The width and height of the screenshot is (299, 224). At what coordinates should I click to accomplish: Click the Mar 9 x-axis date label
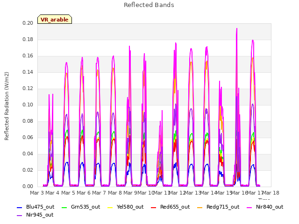130,193
